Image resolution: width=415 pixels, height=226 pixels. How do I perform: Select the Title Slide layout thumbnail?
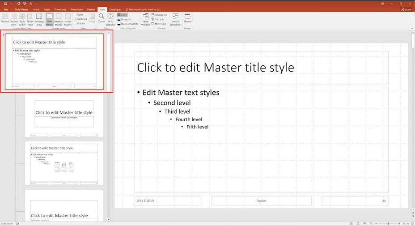click(64, 115)
